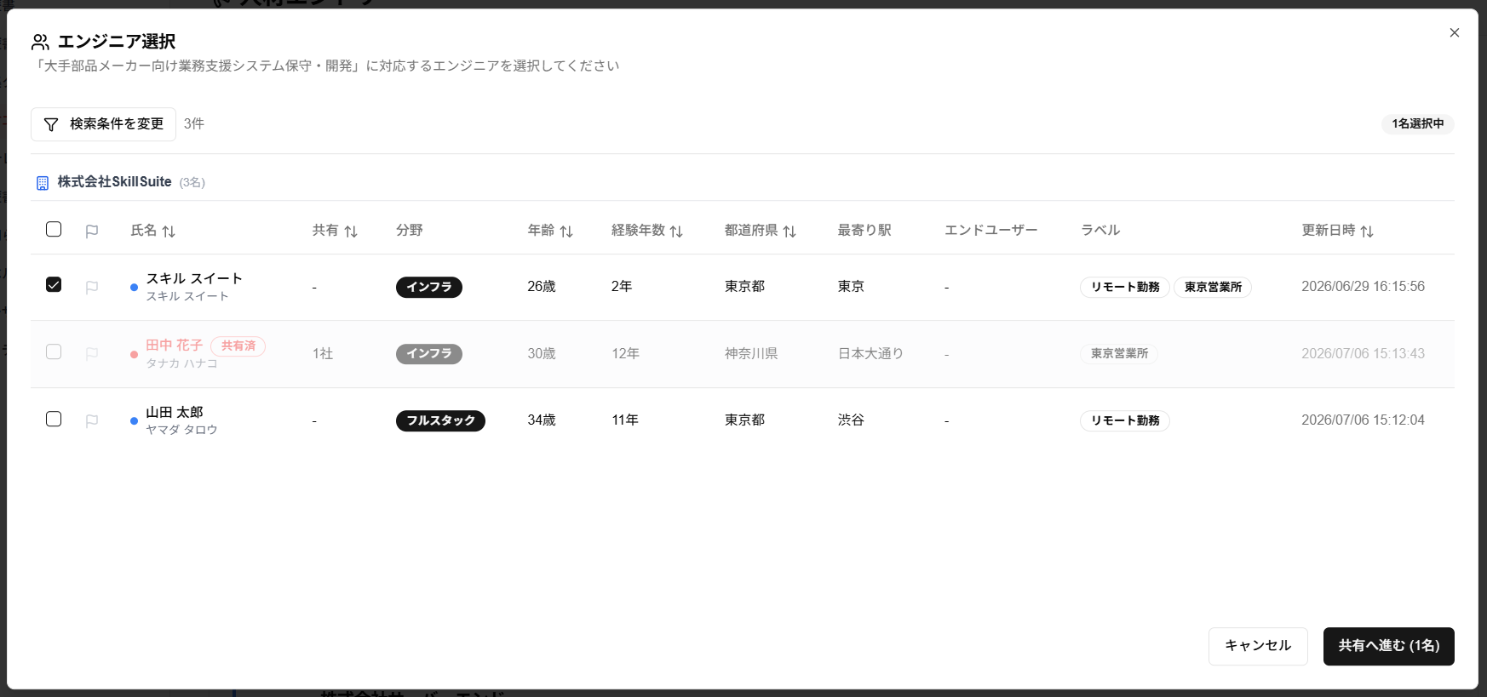The image size is (1487, 697).
Task: Flag the スキル スイート row
Action: click(92, 287)
